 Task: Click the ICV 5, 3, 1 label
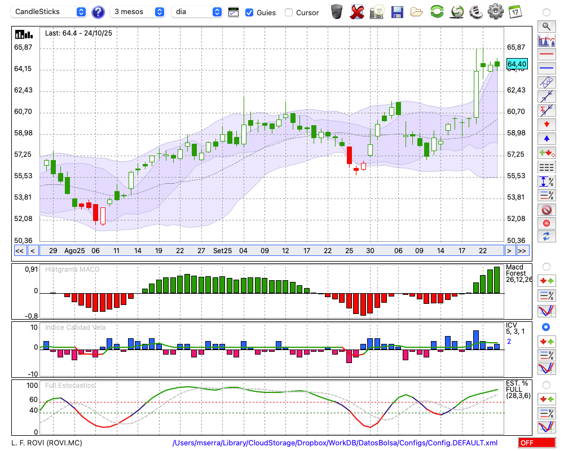(515, 328)
